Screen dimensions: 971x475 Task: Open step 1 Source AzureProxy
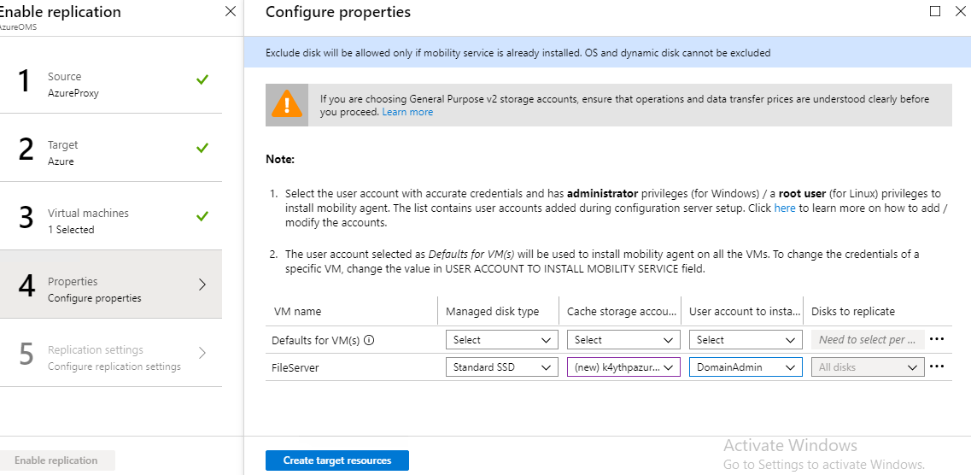(x=111, y=79)
